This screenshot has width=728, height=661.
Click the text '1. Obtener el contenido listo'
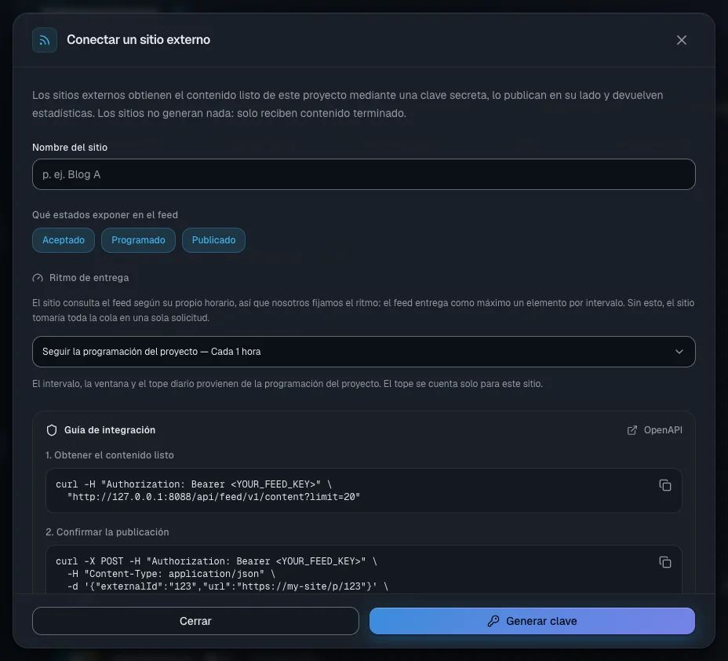[x=110, y=455]
